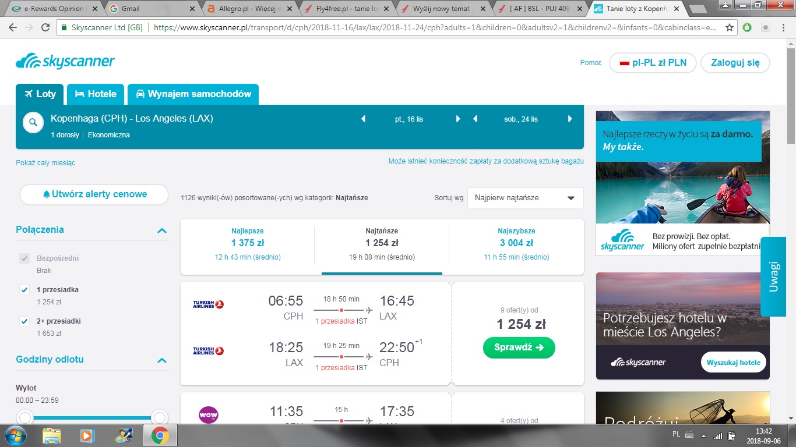
Task: Collapse the Godziny odlotu filter section
Action: pos(162,360)
